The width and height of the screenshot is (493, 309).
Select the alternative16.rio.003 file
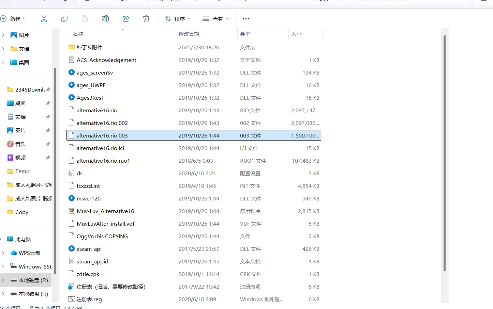tap(194, 135)
